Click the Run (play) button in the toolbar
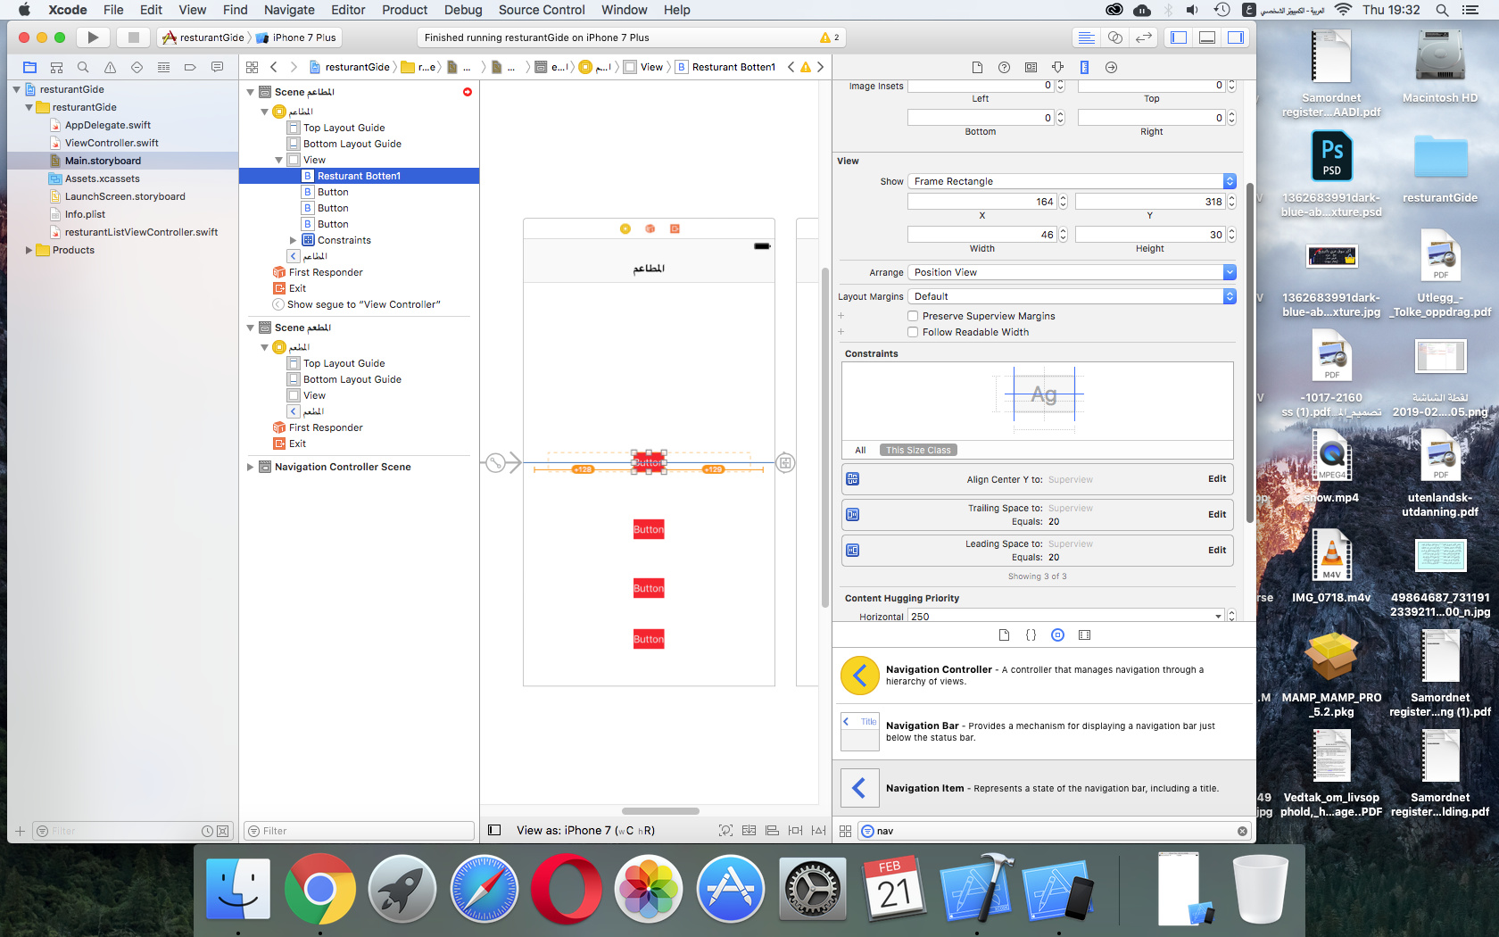 tap(92, 37)
